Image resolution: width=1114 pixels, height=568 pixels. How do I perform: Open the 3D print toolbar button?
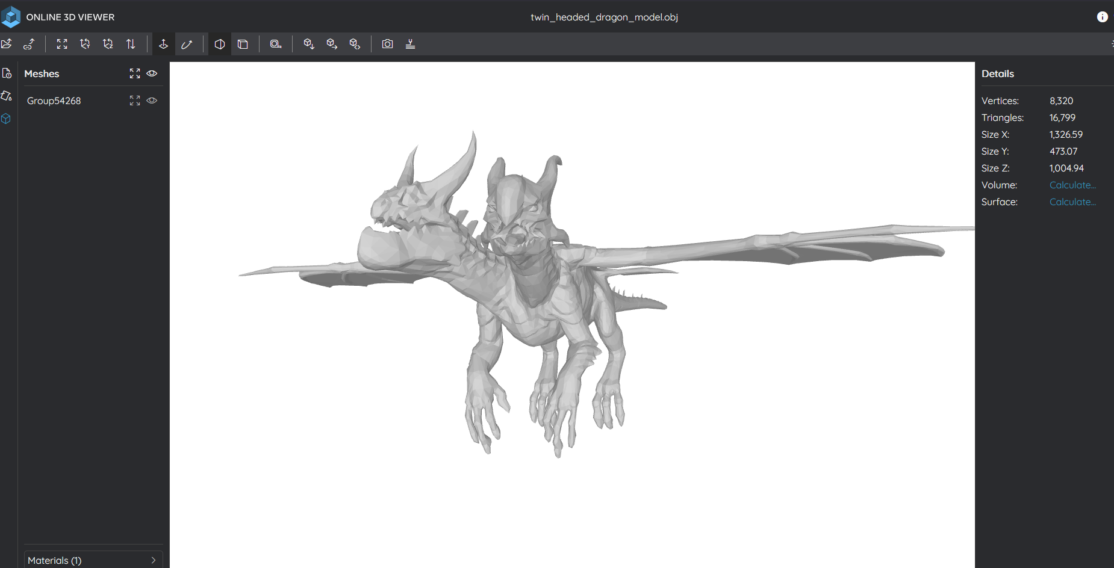pos(411,44)
